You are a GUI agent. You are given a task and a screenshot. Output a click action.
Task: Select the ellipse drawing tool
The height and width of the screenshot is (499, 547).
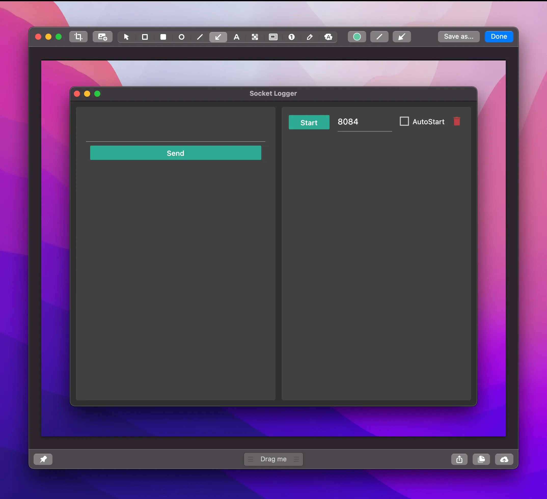click(182, 37)
